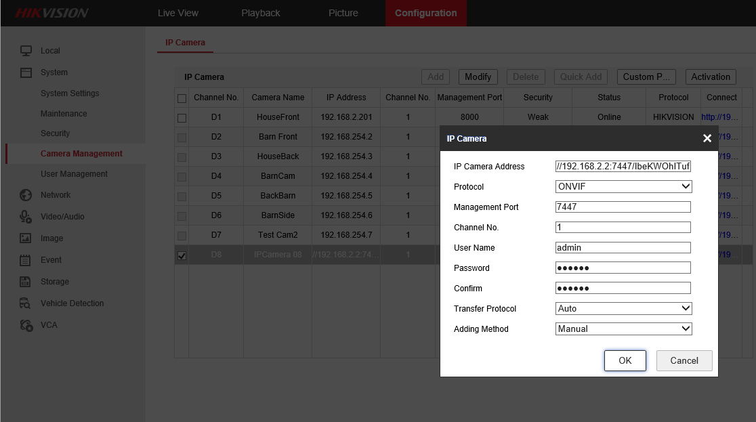
Task: Open the Playback tab
Action: (x=261, y=13)
